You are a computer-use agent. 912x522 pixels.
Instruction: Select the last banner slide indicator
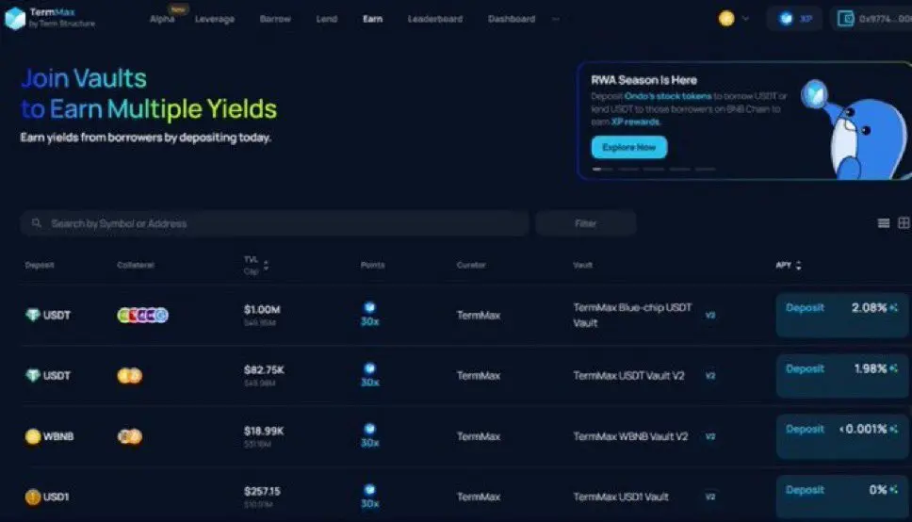[705, 169]
